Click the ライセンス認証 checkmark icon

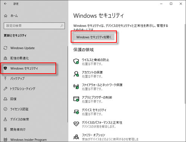click(5, 109)
